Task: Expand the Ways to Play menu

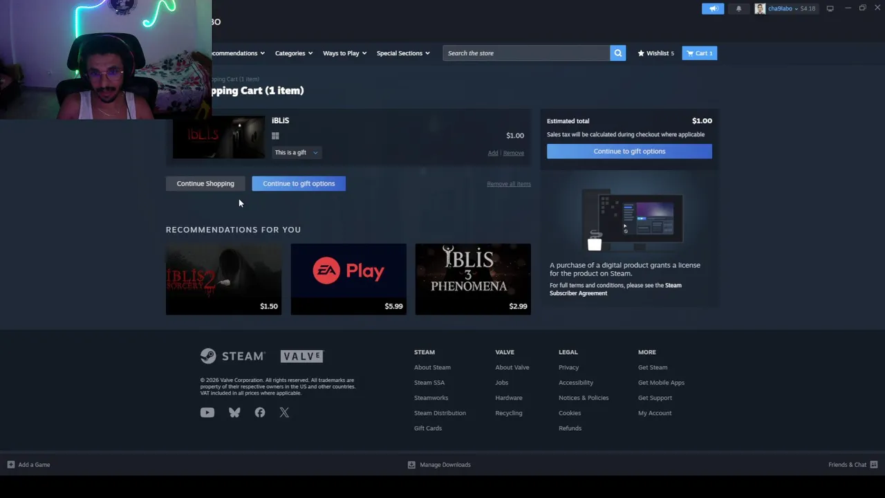Action: (344, 53)
